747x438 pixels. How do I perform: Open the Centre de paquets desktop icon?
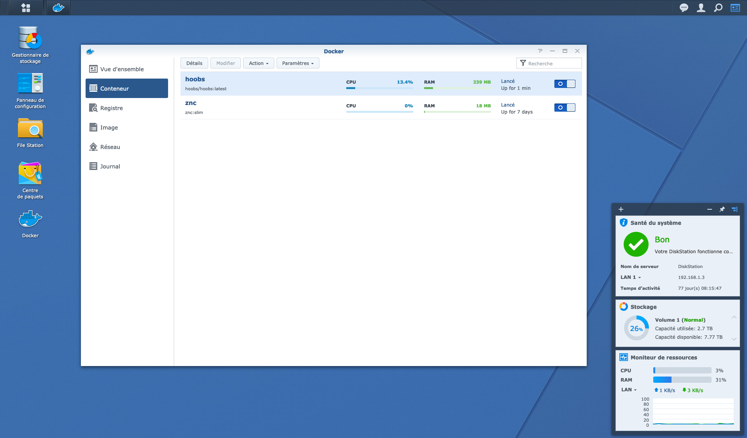tap(30, 180)
